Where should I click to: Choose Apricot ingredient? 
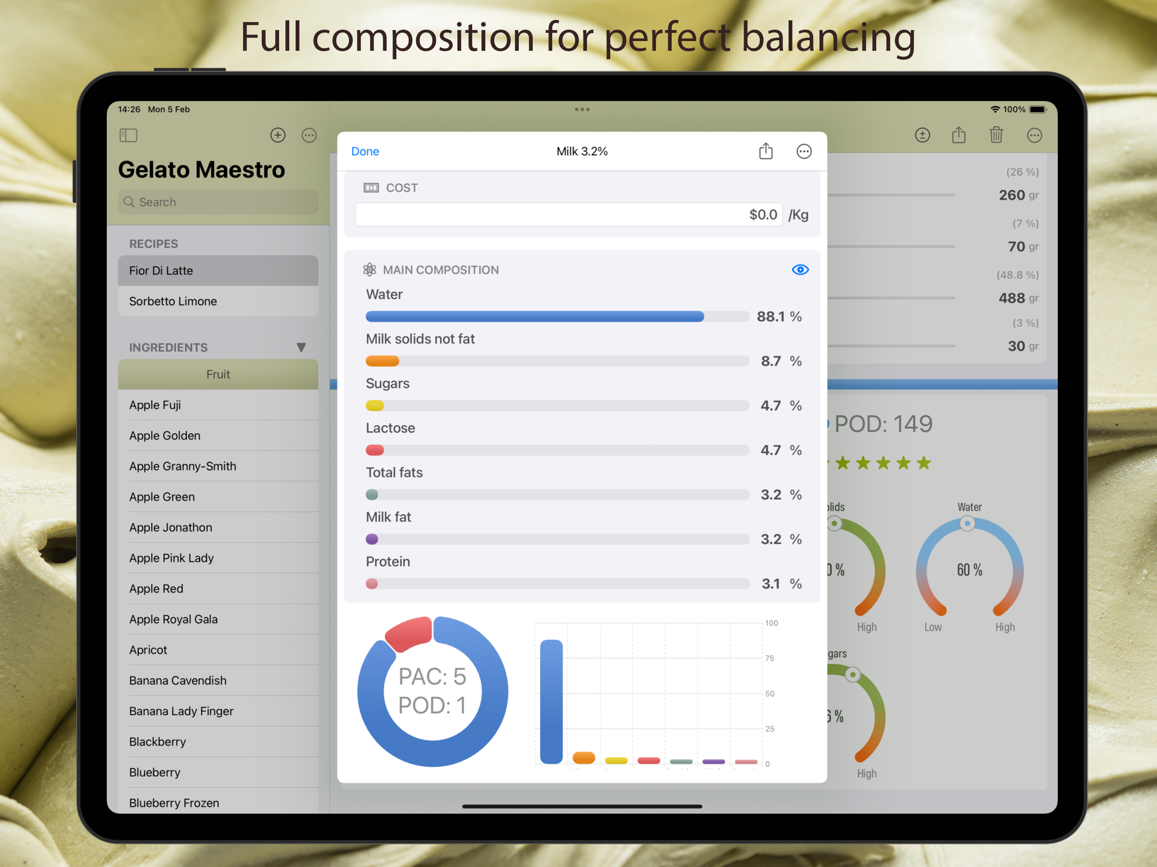pos(218,649)
